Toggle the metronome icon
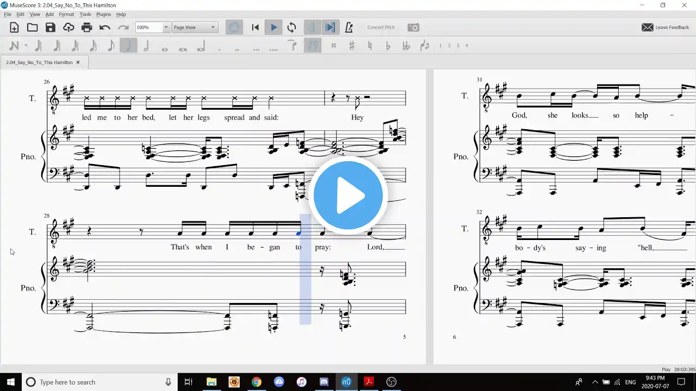 pyautogui.click(x=349, y=27)
